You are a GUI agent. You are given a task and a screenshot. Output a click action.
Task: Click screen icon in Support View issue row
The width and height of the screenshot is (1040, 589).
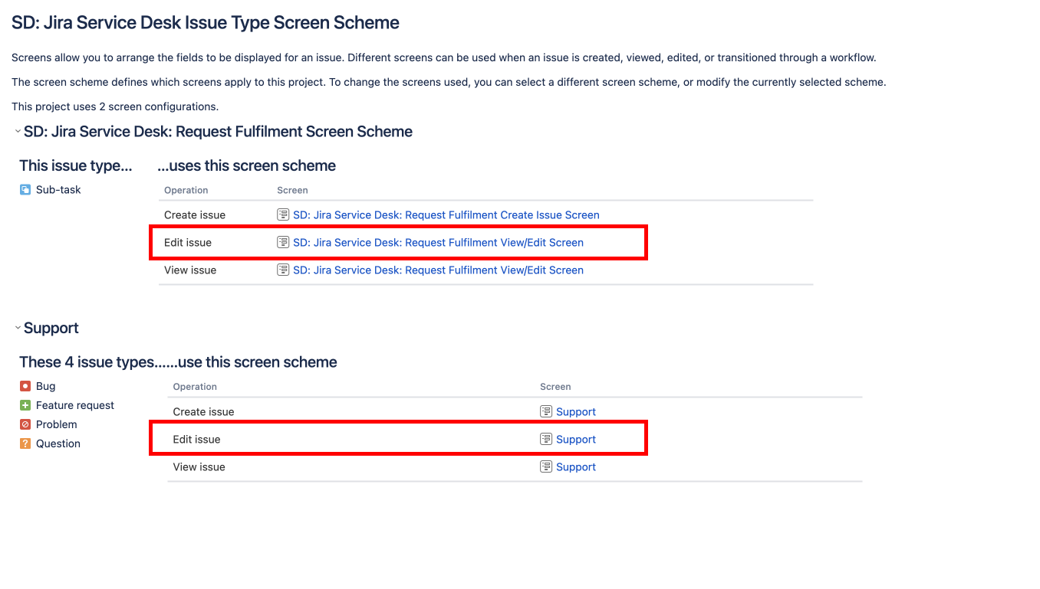(546, 467)
